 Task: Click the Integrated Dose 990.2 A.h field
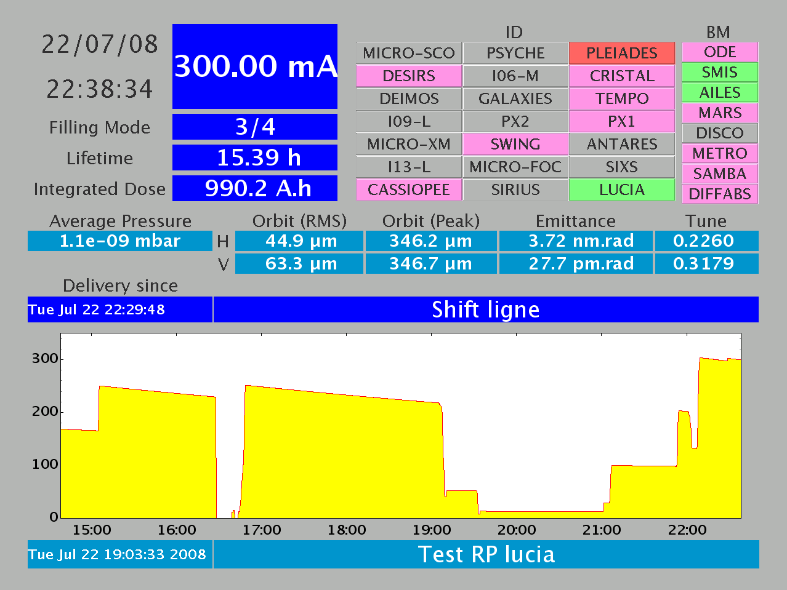point(255,188)
